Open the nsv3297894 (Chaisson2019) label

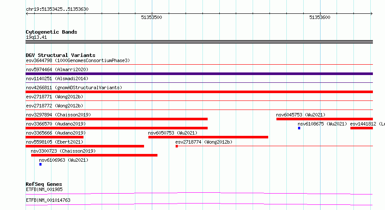pos(58,115)
